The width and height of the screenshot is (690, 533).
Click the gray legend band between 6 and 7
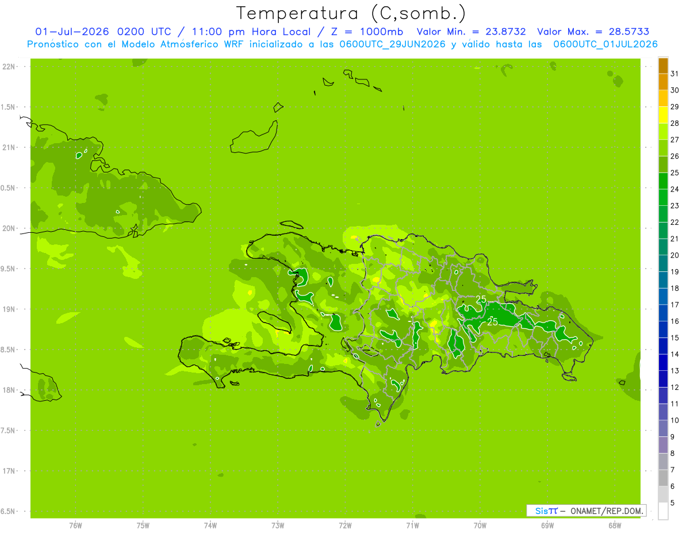point(663,478)
